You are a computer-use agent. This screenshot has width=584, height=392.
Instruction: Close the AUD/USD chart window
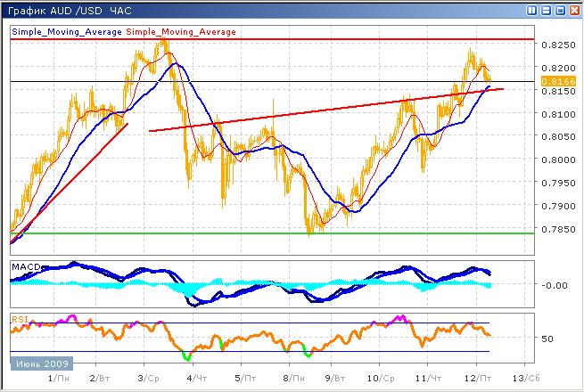(x=574, y=10)
